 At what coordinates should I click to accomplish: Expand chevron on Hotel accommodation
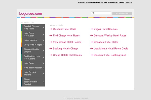pos(43,68)
